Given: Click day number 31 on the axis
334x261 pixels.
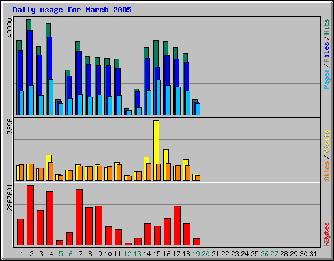Looking at the screenshot, I should tap(313, 254).
